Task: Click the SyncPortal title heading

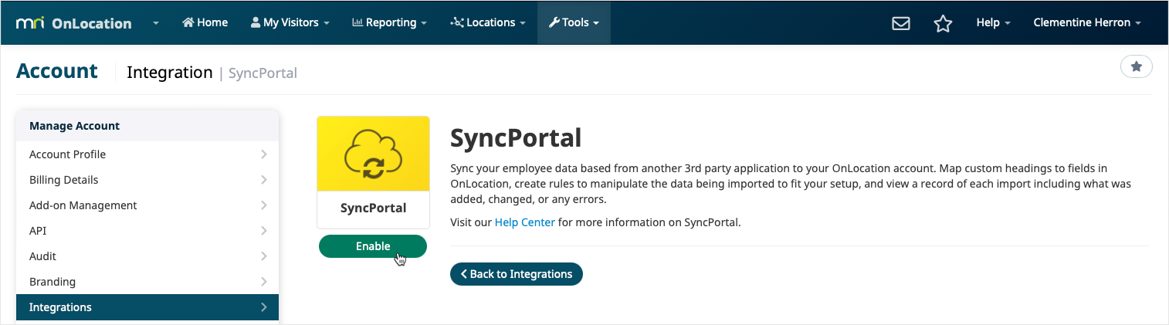Action: click(516, 138)
